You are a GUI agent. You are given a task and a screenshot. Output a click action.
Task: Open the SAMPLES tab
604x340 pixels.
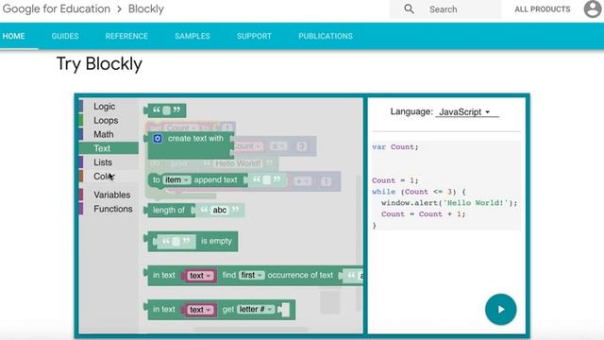click(193, 36)
